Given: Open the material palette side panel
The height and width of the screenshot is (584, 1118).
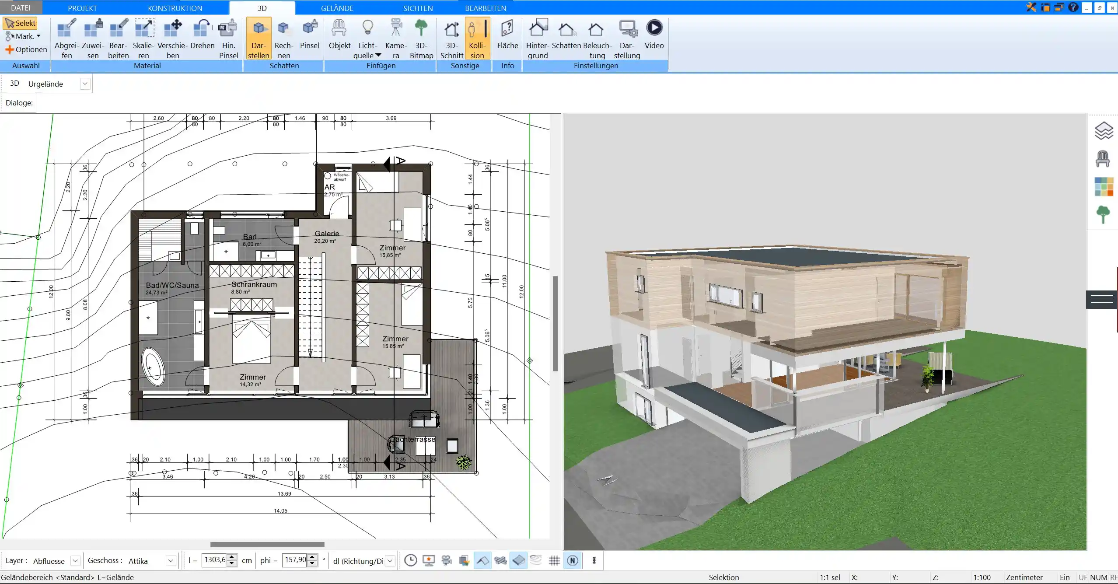Looking at the screenshot, I should point(1104,187).
